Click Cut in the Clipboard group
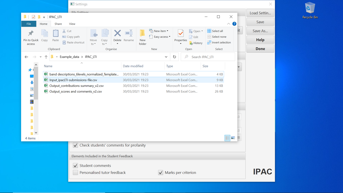Image resolution: width=343 pixels, height=193 pixels. click(x=67, y=31)
